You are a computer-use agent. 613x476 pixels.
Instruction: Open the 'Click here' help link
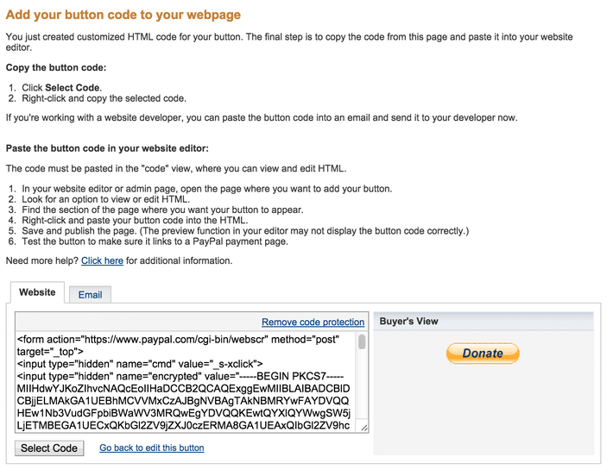(x=102, y=260)
